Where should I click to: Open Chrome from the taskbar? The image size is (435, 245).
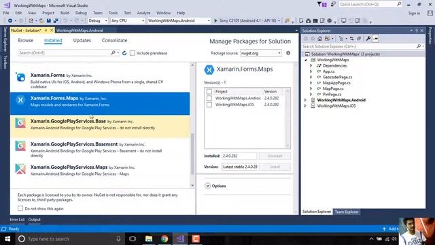(164, 239)
